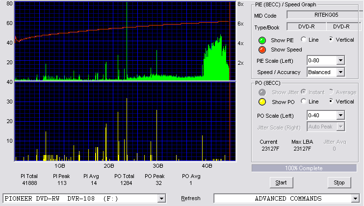The height and width of the screenshot is (206, 364).
Task: Expand the ADVANCED COMMANDS dropdown
Action: coord(355,199)
